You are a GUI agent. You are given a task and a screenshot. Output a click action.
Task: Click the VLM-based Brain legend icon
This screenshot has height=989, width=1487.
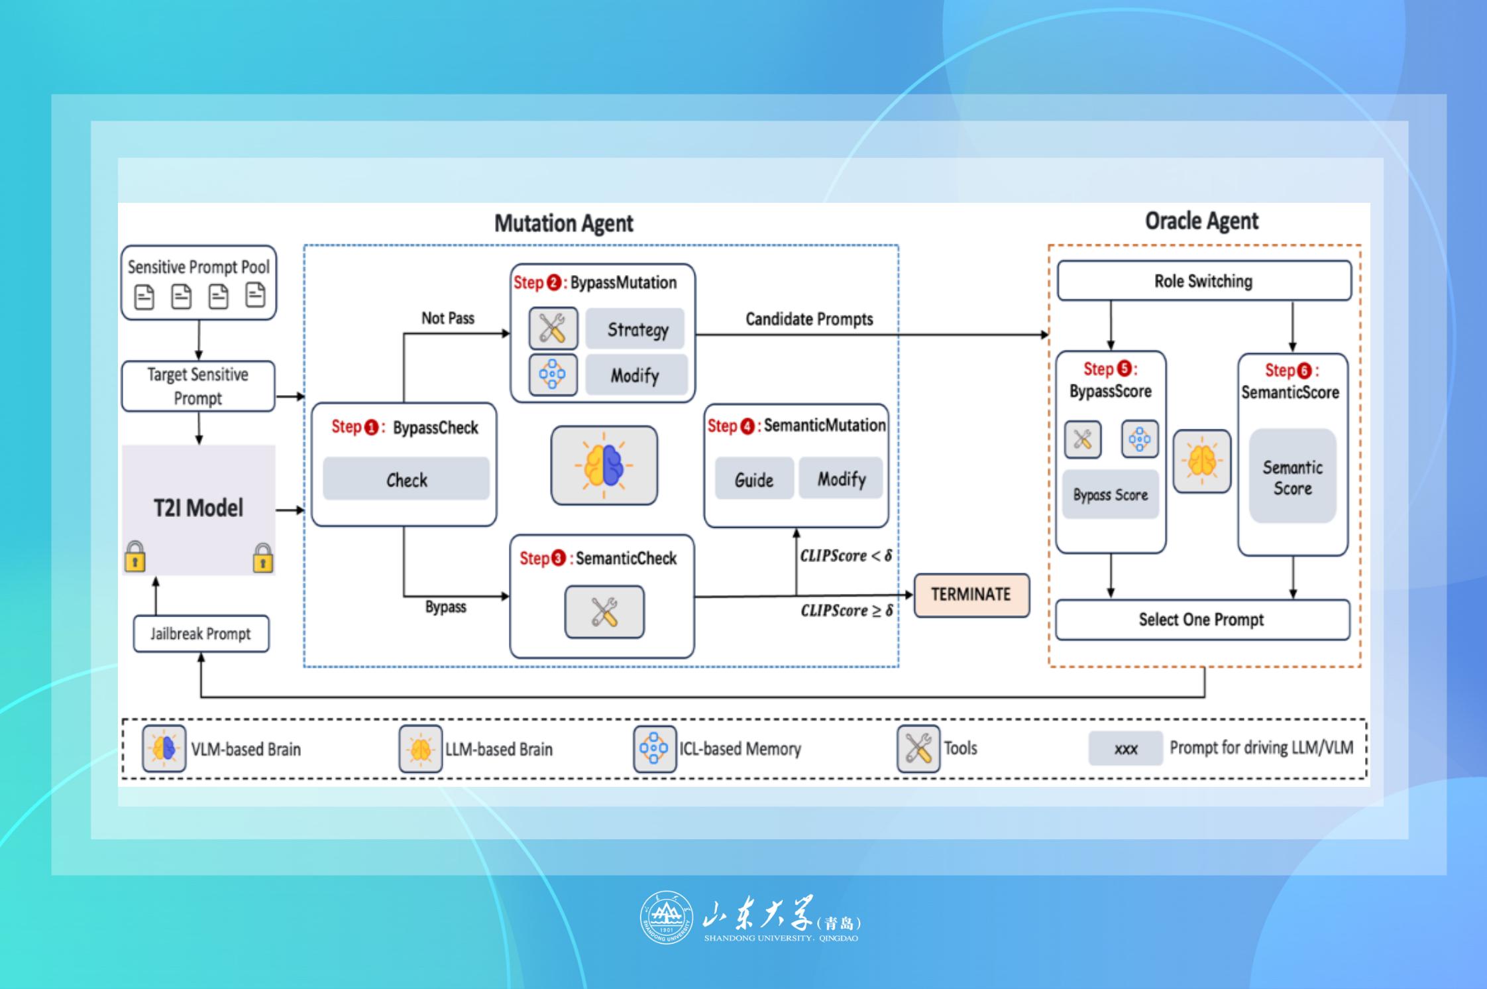164,748
